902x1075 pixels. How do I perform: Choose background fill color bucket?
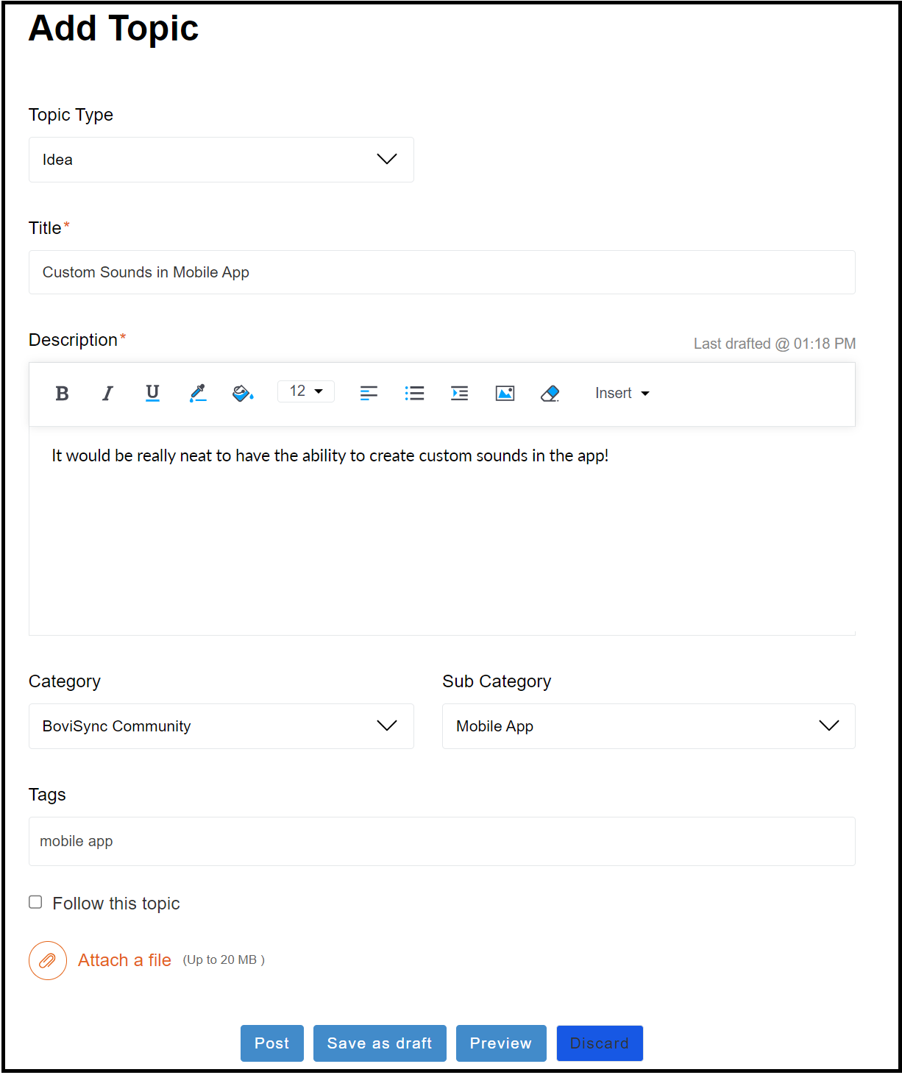click(x=243, y=394)
